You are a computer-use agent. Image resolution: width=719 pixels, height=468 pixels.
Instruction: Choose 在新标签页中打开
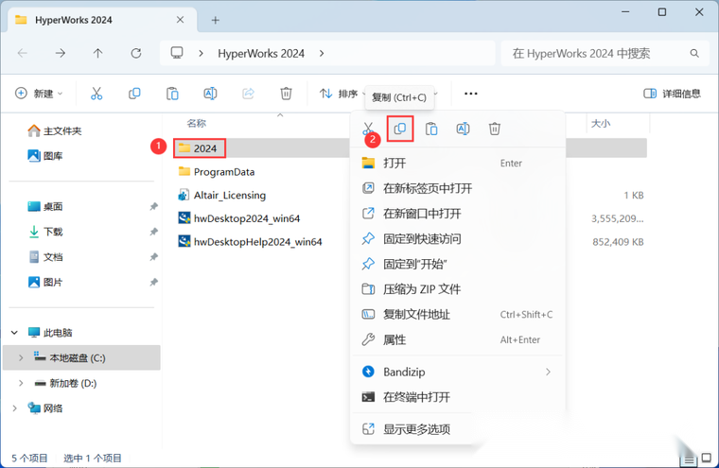pyautogui.click(x=458, y=188)
